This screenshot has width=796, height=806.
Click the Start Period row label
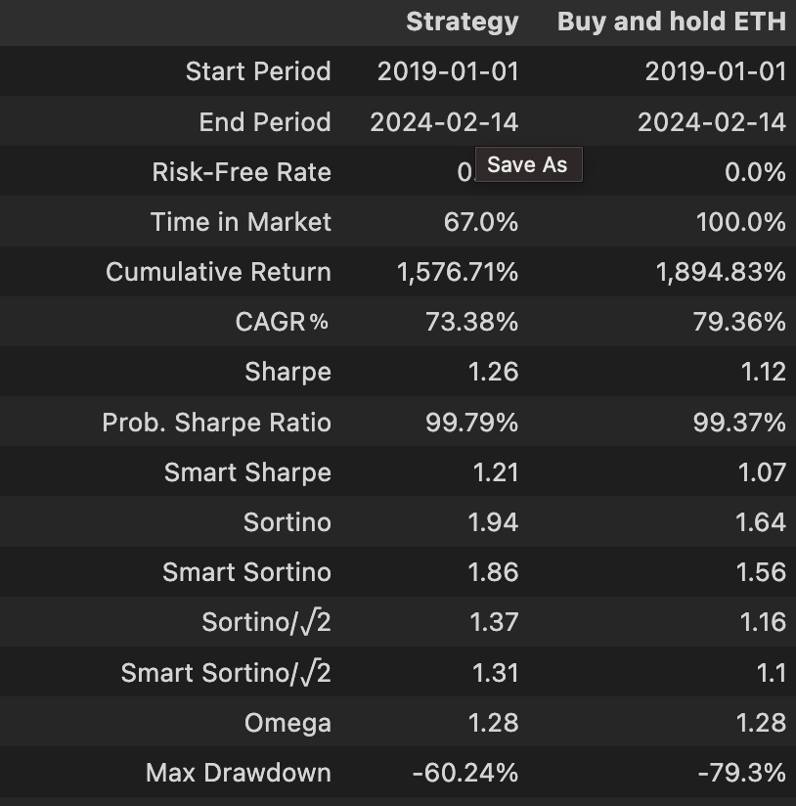pyautogui.click(x=258, y=71)
